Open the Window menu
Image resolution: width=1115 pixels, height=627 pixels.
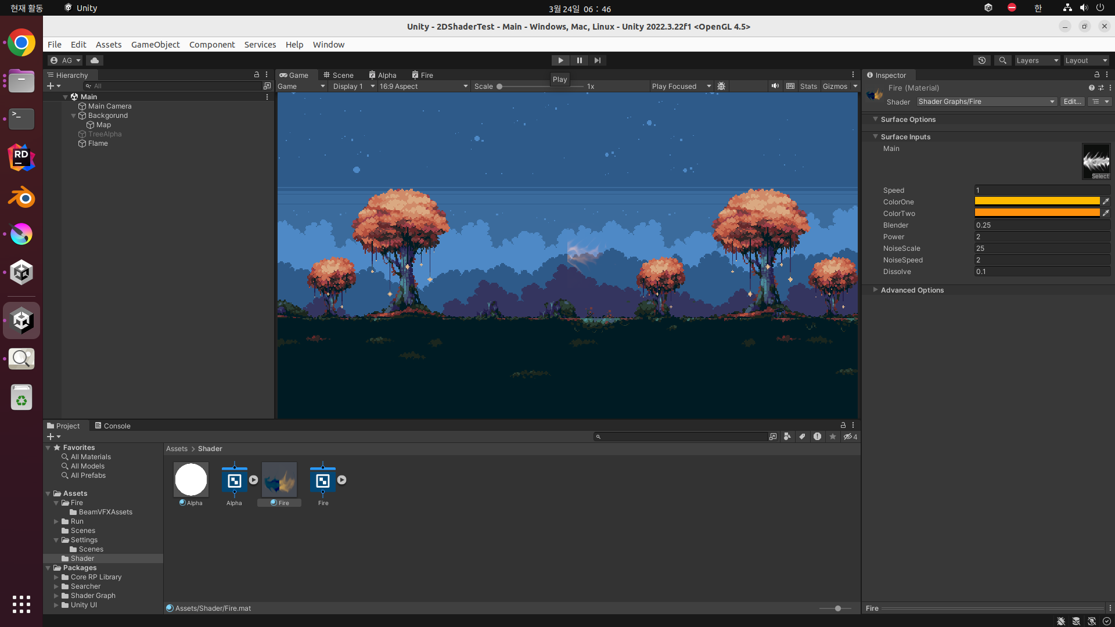[329, 45]
